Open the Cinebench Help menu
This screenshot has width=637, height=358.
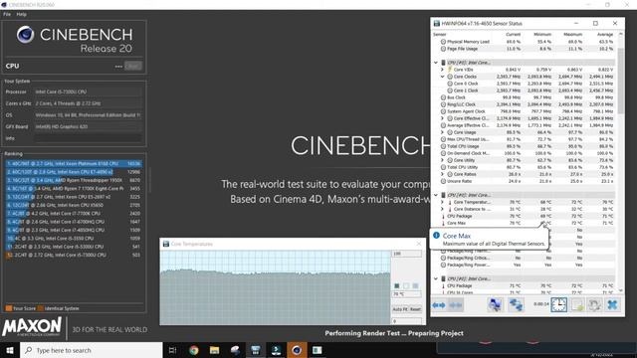pyautogui.click(x=22, y=14)
